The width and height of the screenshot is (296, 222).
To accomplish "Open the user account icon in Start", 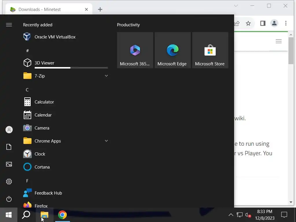I will (9, 130).
